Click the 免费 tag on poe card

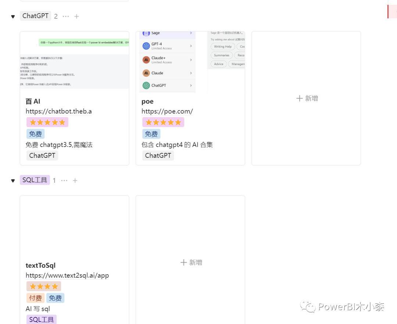(x=151, y=134)
